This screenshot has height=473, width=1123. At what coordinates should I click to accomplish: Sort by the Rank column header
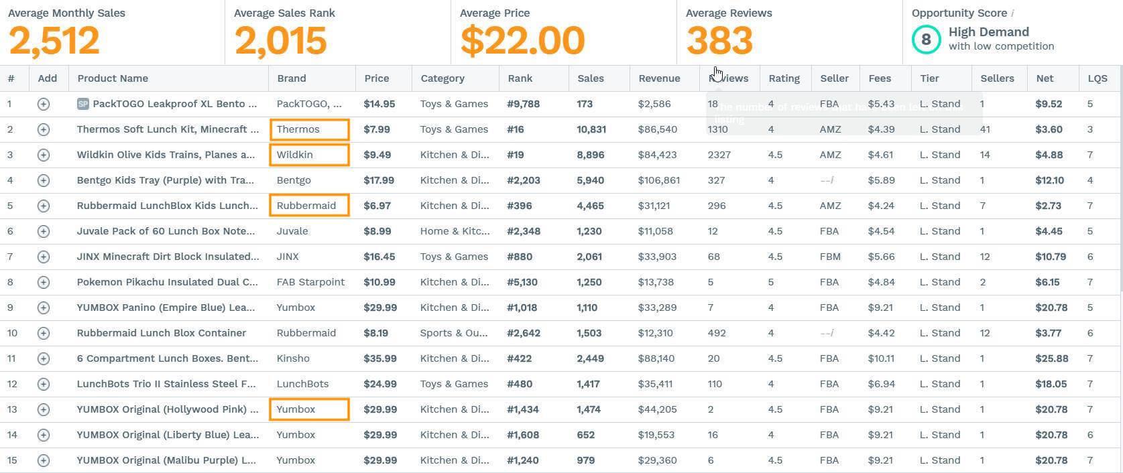pyautogui.click(x=520, y=78)
